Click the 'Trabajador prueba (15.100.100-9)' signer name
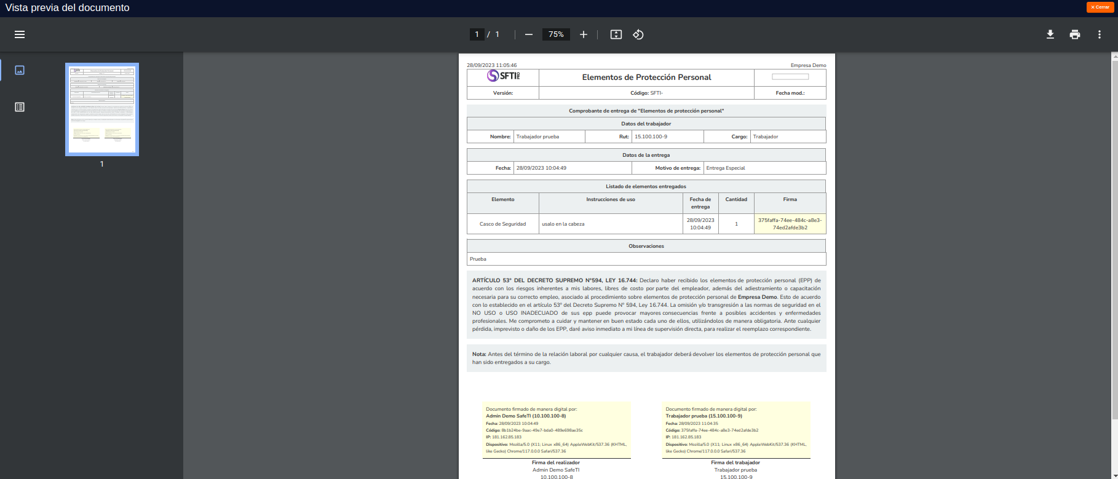 pyautogui.click(x=704, y=416)
